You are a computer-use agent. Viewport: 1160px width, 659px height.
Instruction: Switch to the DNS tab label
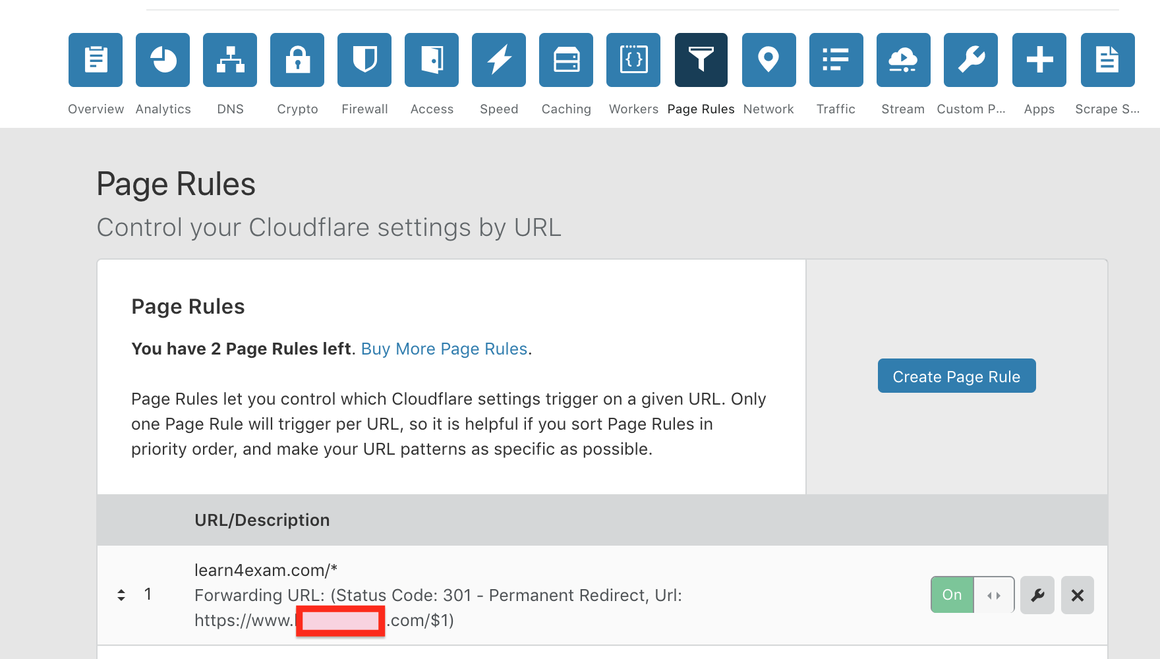click(230, 109)
